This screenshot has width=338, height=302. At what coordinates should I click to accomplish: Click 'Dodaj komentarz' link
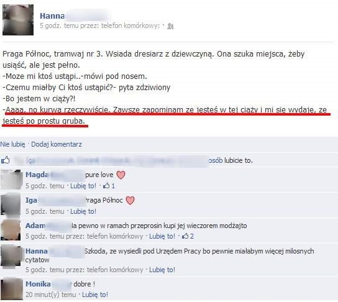coord(57,144)
